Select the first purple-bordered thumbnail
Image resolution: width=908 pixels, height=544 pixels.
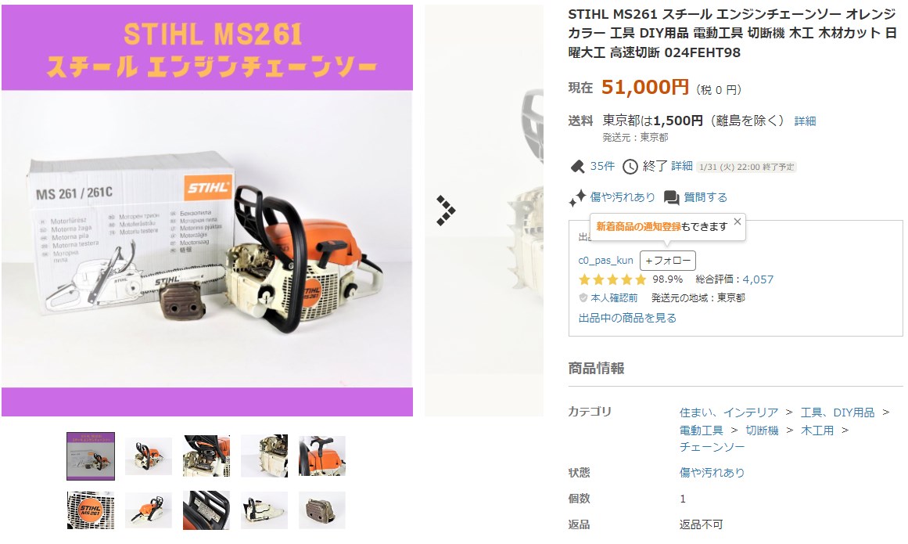(91, 456)
